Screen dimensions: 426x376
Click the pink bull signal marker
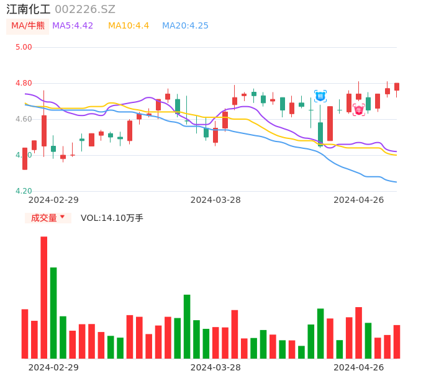pos(359,110)
